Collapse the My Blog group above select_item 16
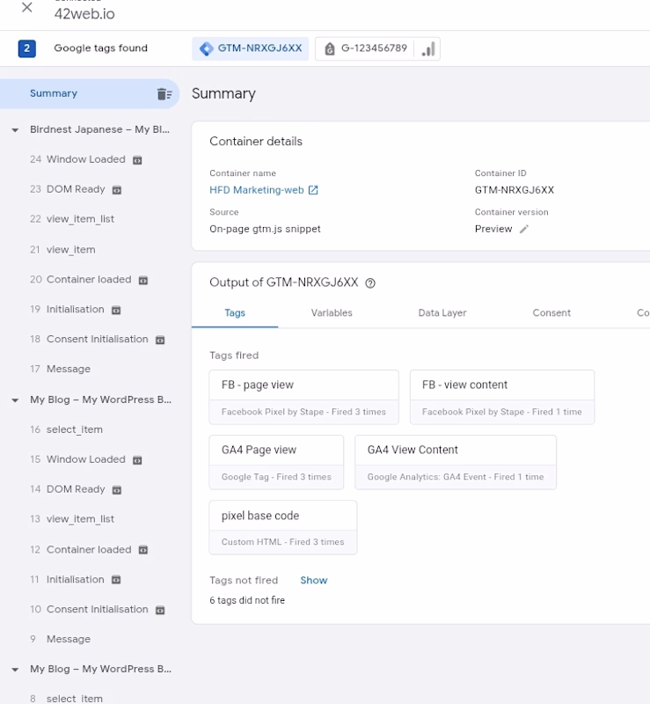The image size is (650, 704). [x=15, y=400]
